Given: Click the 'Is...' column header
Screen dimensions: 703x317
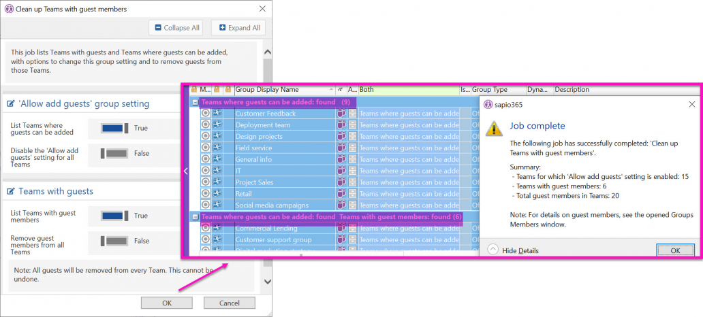Looking at the screenshot, I should click(x=465, y=90).
